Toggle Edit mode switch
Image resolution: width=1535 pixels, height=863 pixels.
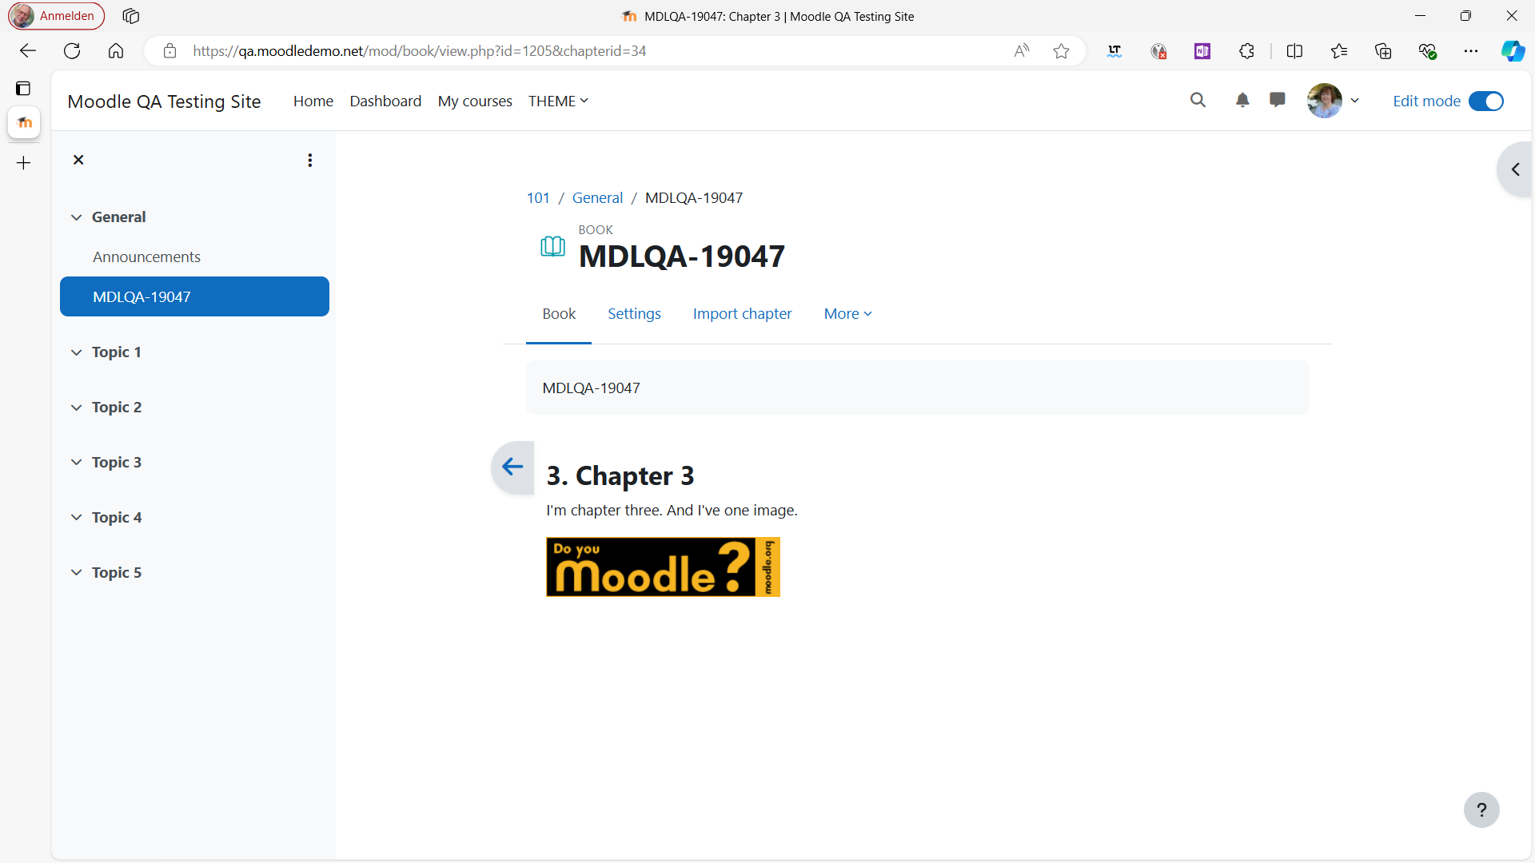[1486, 101]
